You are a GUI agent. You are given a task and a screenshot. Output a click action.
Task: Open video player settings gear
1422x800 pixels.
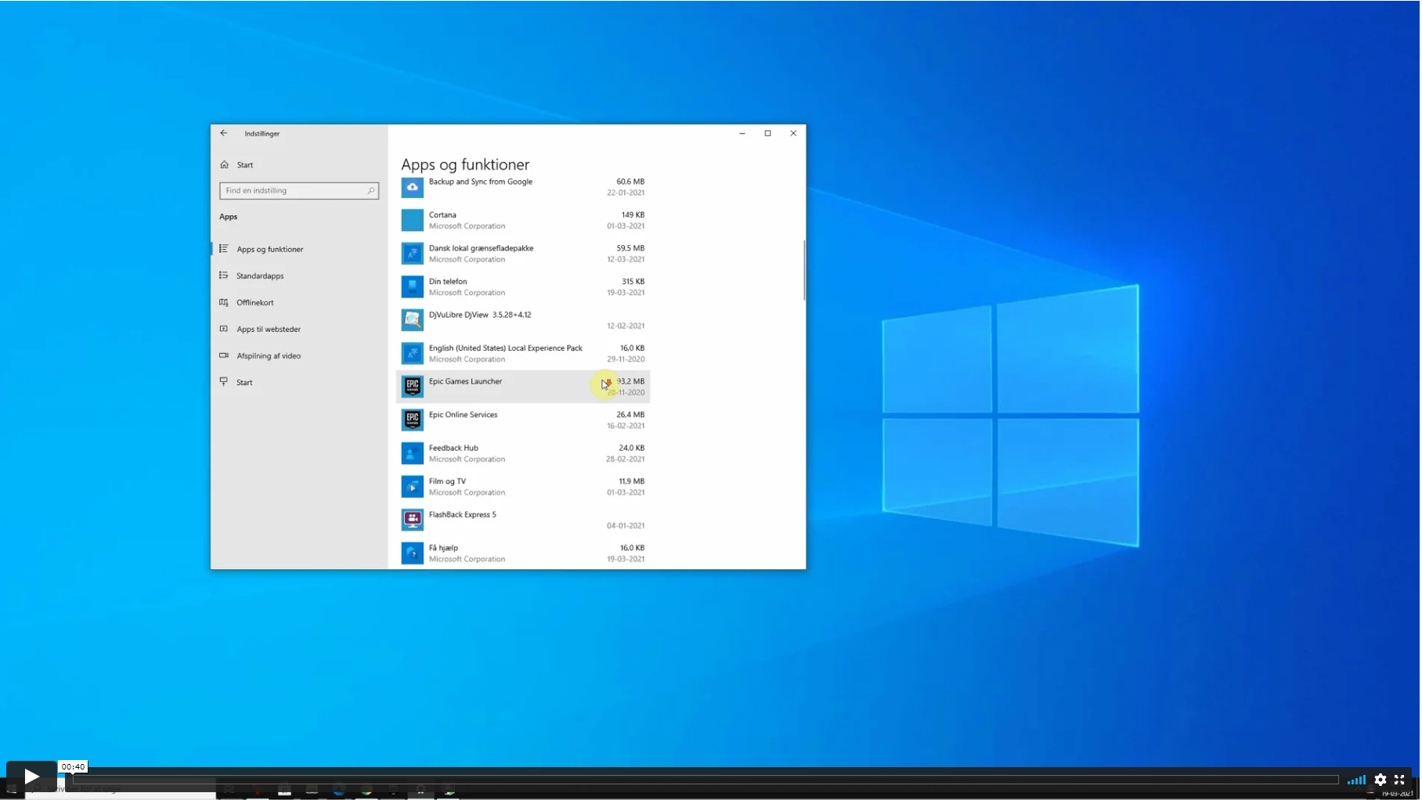[1380, 780]
